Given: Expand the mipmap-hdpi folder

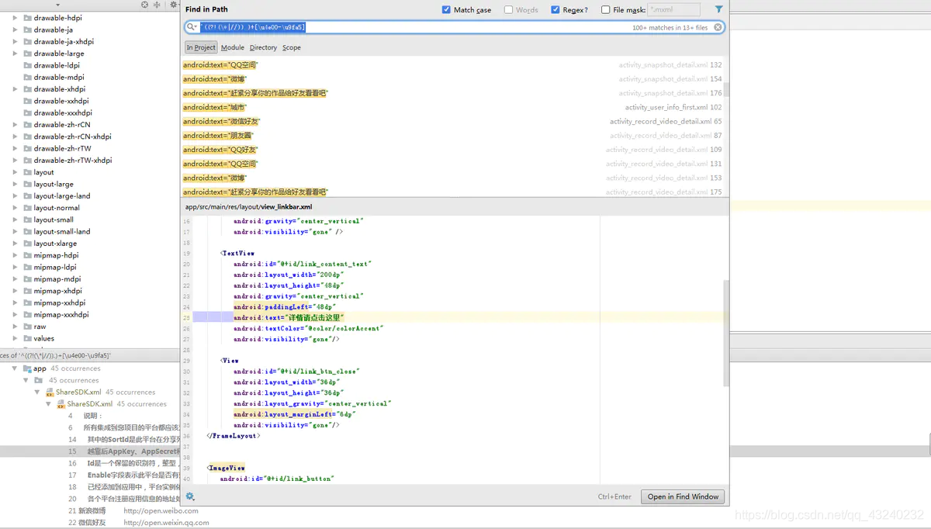Looking at the screenshot, I should click(15, 255).
